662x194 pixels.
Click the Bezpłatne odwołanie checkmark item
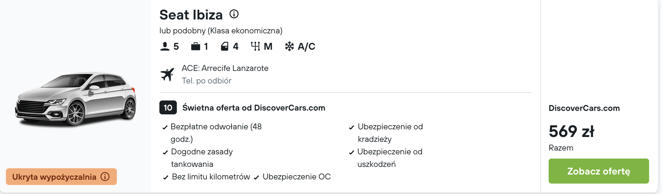[212, 133]
